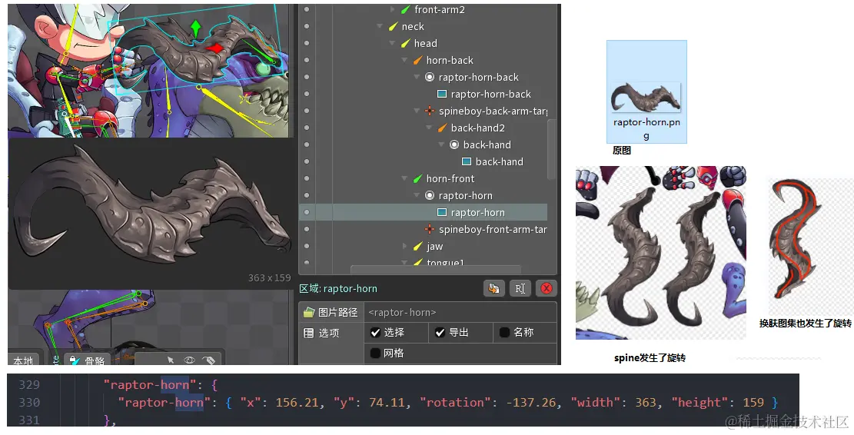Collapse the back-hand2 bone node
This screenshot has width=854, height=435.
tap(429, 128)
